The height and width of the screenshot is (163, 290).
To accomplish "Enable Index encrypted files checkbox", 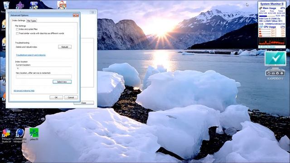I will pos(17,29).
